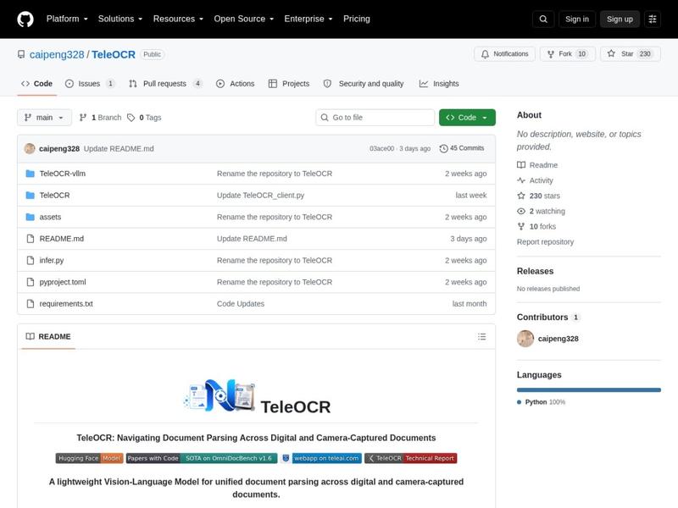Expand the Enterprise menu

point(308,19)
